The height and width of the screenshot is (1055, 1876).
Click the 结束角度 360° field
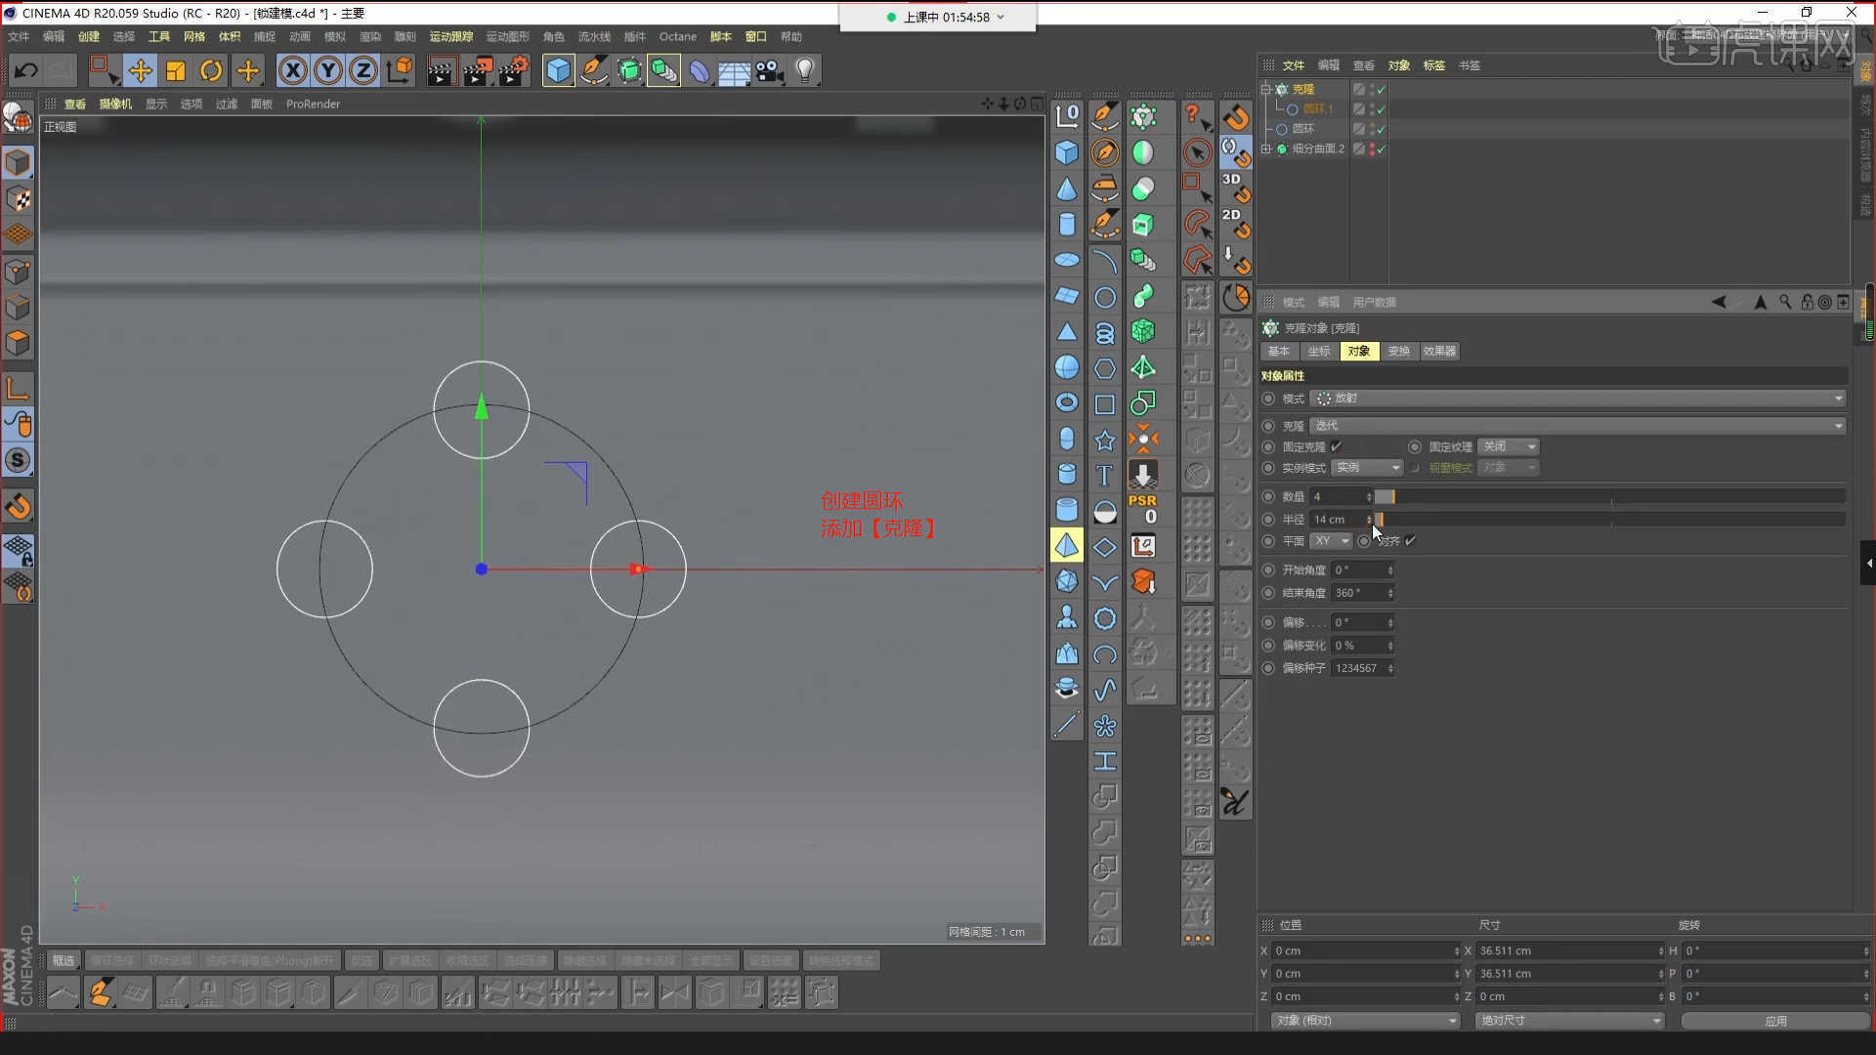point(1362,593)
